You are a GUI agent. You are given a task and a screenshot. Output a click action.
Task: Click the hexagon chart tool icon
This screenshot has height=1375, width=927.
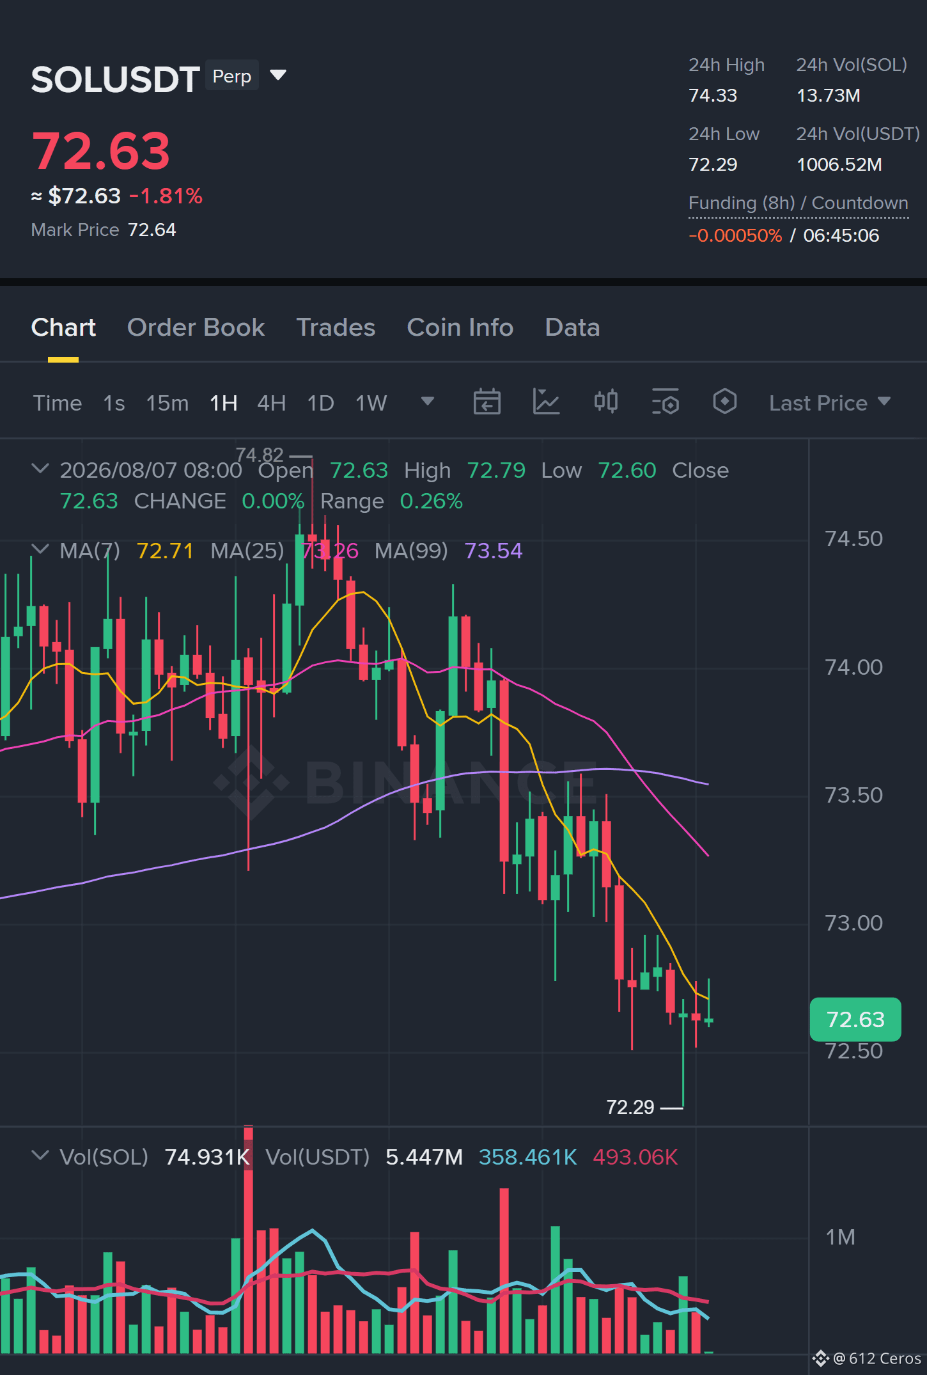725,402
